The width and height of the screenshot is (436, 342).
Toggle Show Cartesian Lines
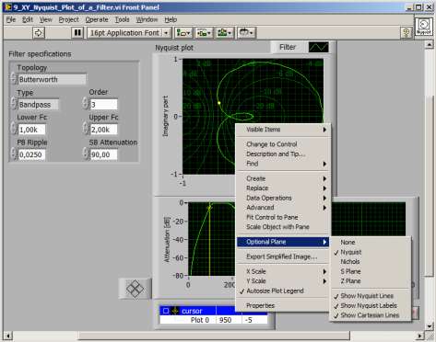(371, 315)
